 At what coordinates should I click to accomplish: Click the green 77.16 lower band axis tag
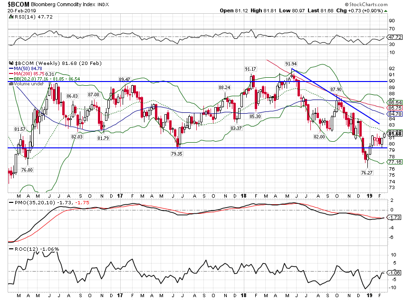pos(394,162)
